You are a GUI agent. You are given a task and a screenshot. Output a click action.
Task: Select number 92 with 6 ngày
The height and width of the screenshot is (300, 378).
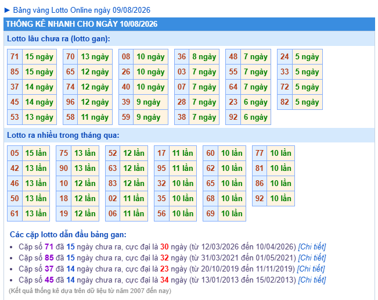233,117
